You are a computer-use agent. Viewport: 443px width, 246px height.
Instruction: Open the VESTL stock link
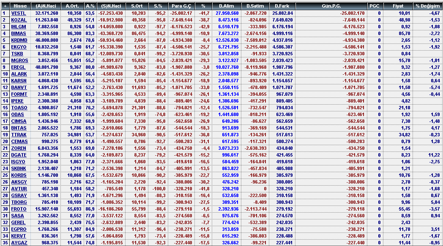pos(18,13)
